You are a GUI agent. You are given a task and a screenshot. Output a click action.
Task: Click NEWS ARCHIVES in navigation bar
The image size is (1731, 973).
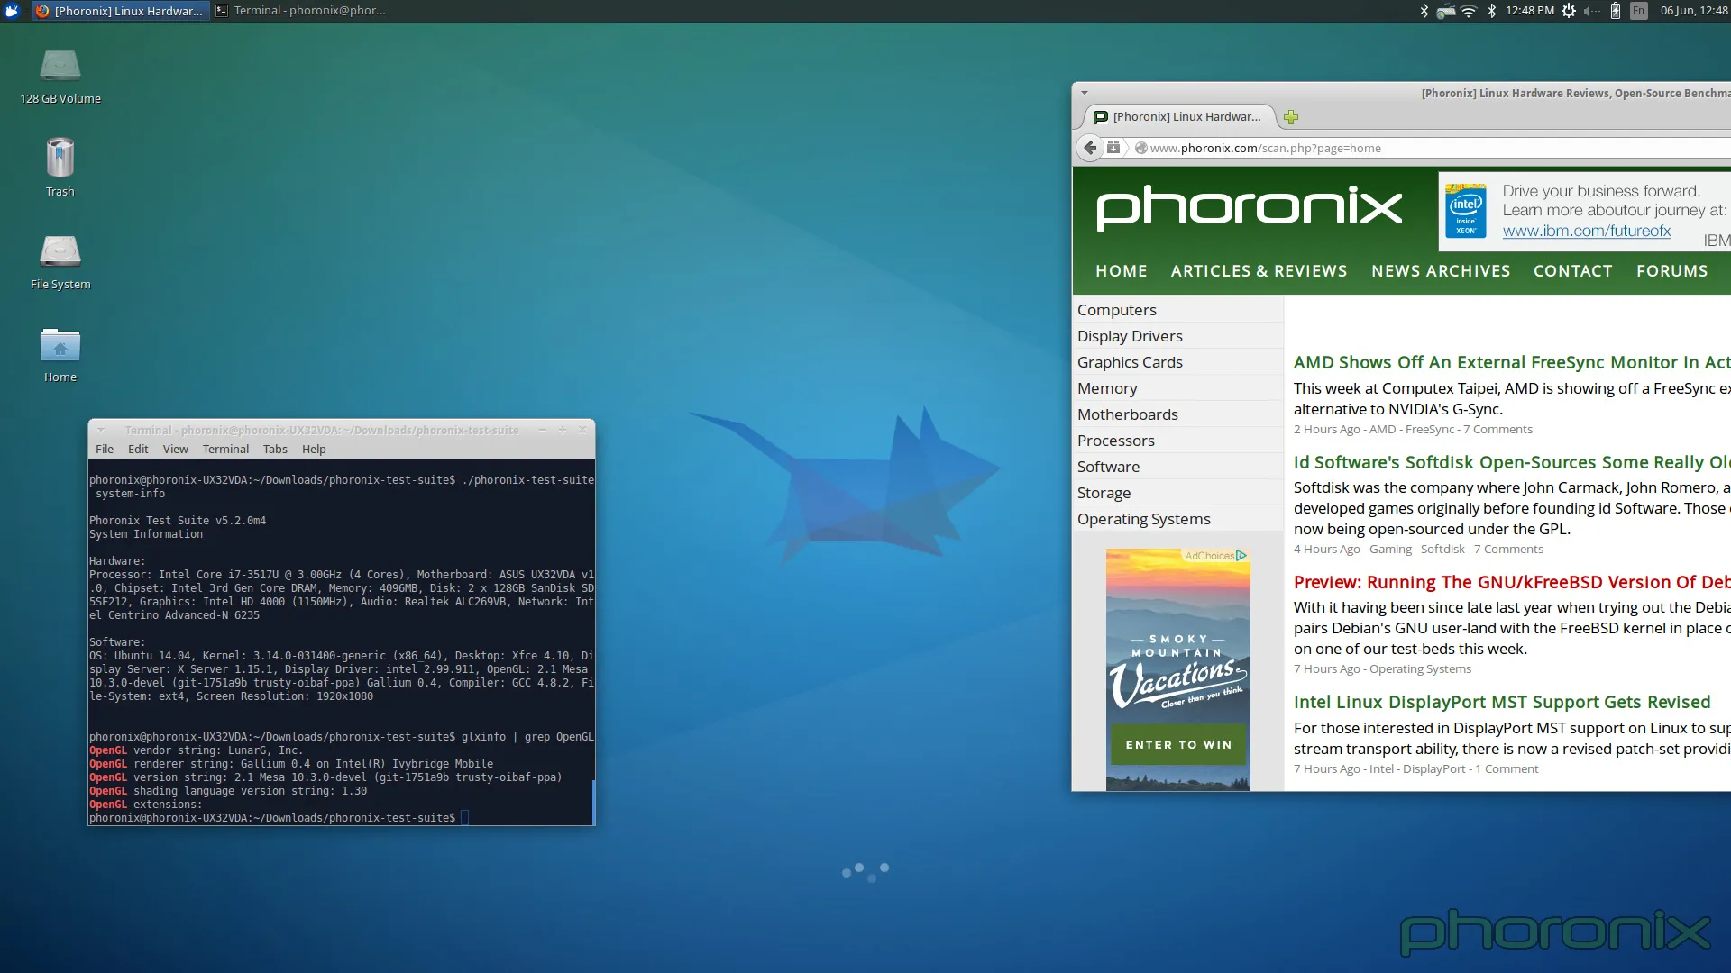(x=1441, y=271)
